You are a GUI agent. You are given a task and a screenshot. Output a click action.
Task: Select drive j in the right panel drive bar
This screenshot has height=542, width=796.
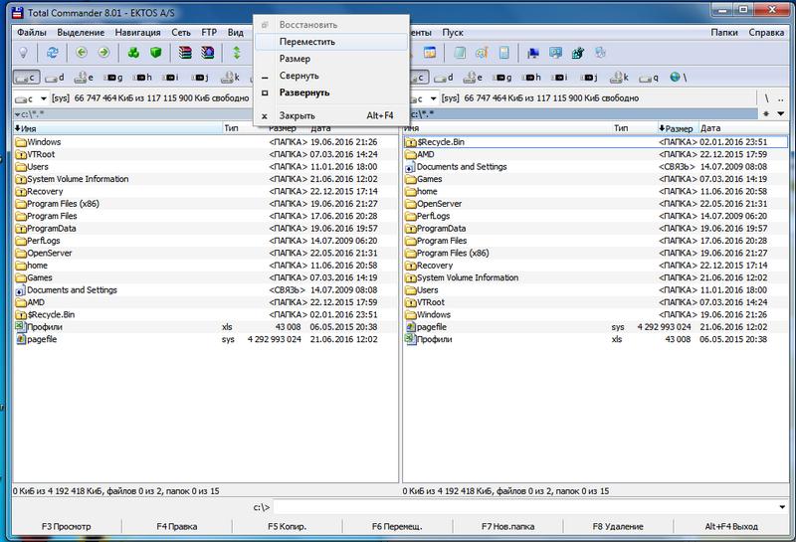tap(590, 78)
